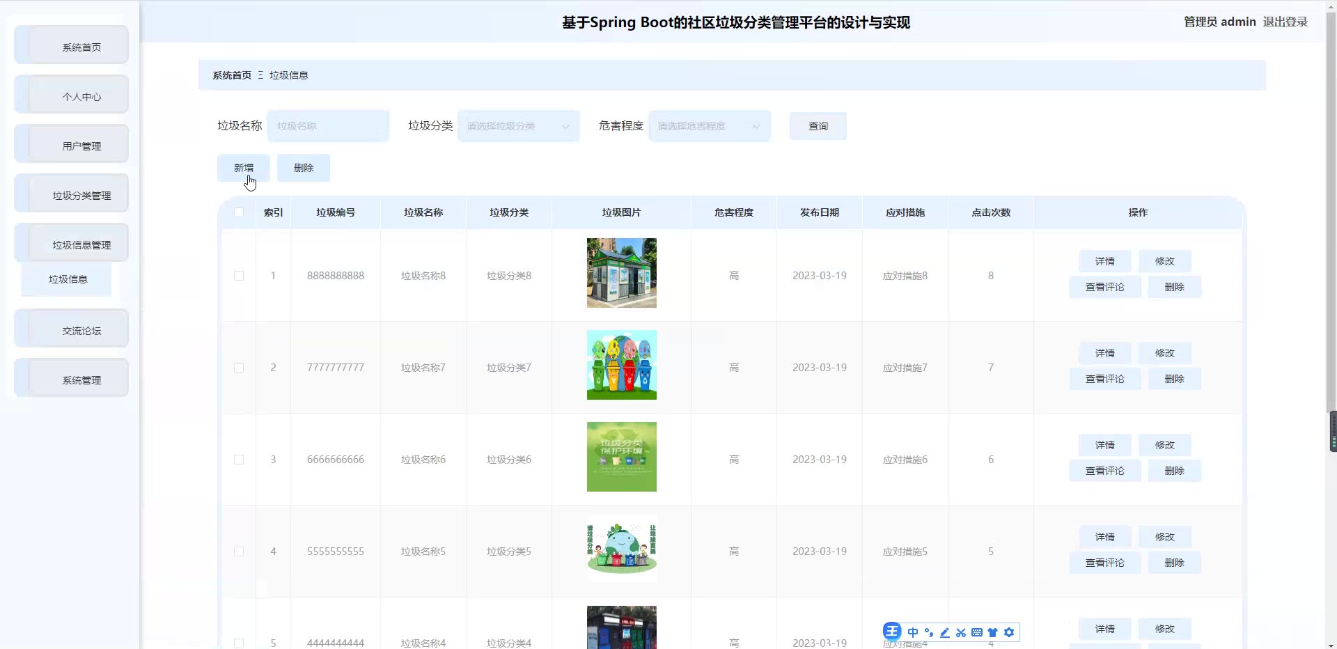Screen dimensions: 1337x649
Task: Expand 用户管理 sidebar menu
Action: [x=72, y=144]
